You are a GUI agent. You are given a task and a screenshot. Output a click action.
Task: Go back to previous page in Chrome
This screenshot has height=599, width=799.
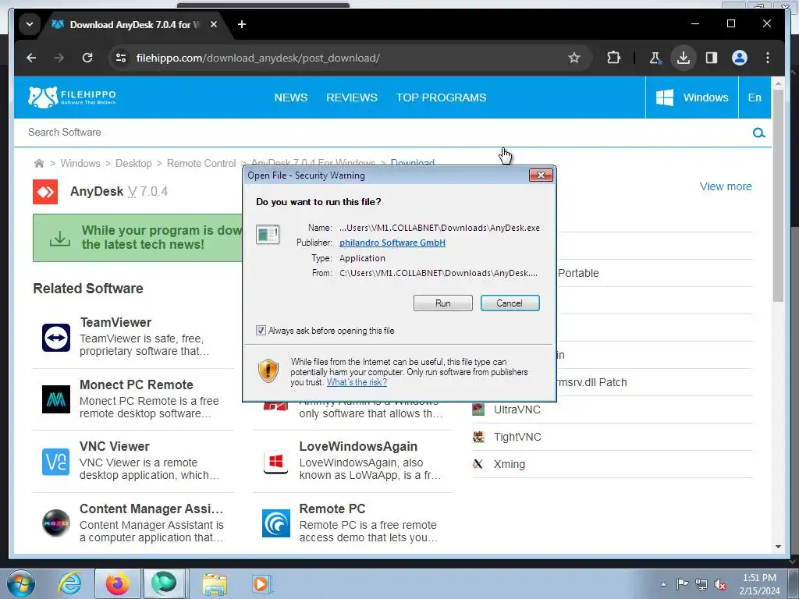coord(31,58)
